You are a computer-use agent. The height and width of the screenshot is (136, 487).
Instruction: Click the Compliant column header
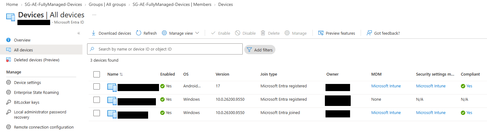[470, 74]
